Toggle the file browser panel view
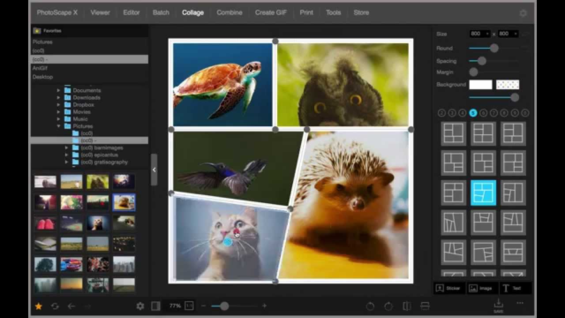Viewport: 565px width, 318px height. (155, 306)
